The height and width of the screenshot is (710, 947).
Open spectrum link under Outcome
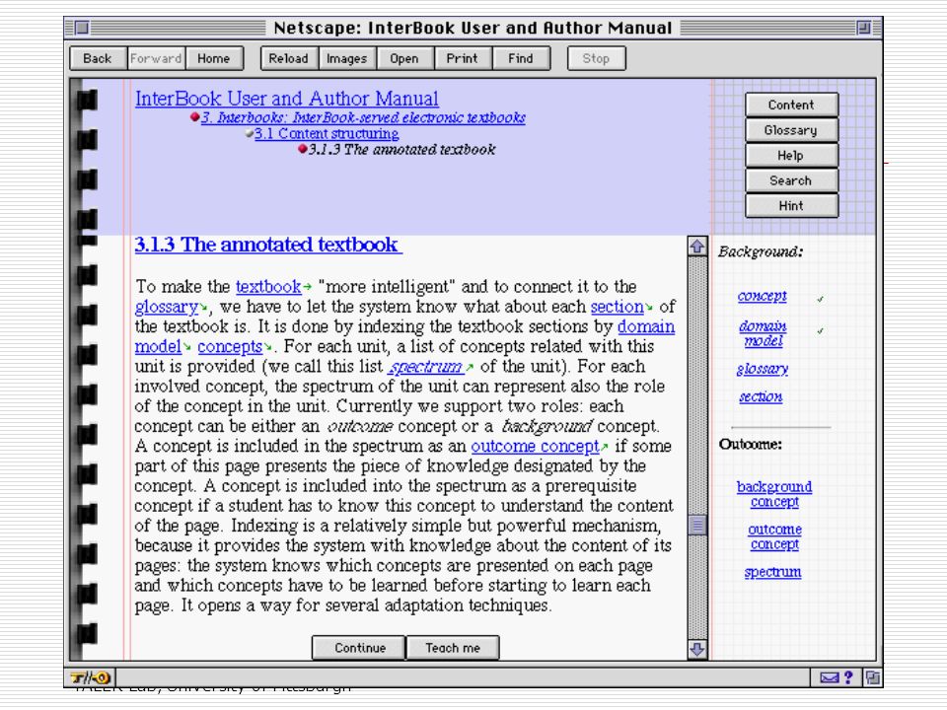tap(773, 572)
